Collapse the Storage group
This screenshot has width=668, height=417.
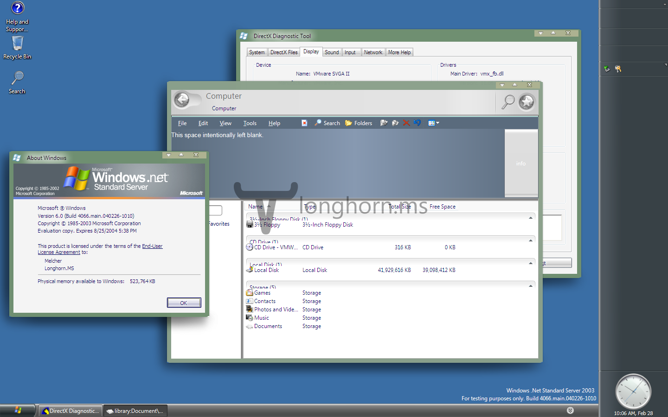click(x=531, y=286)
